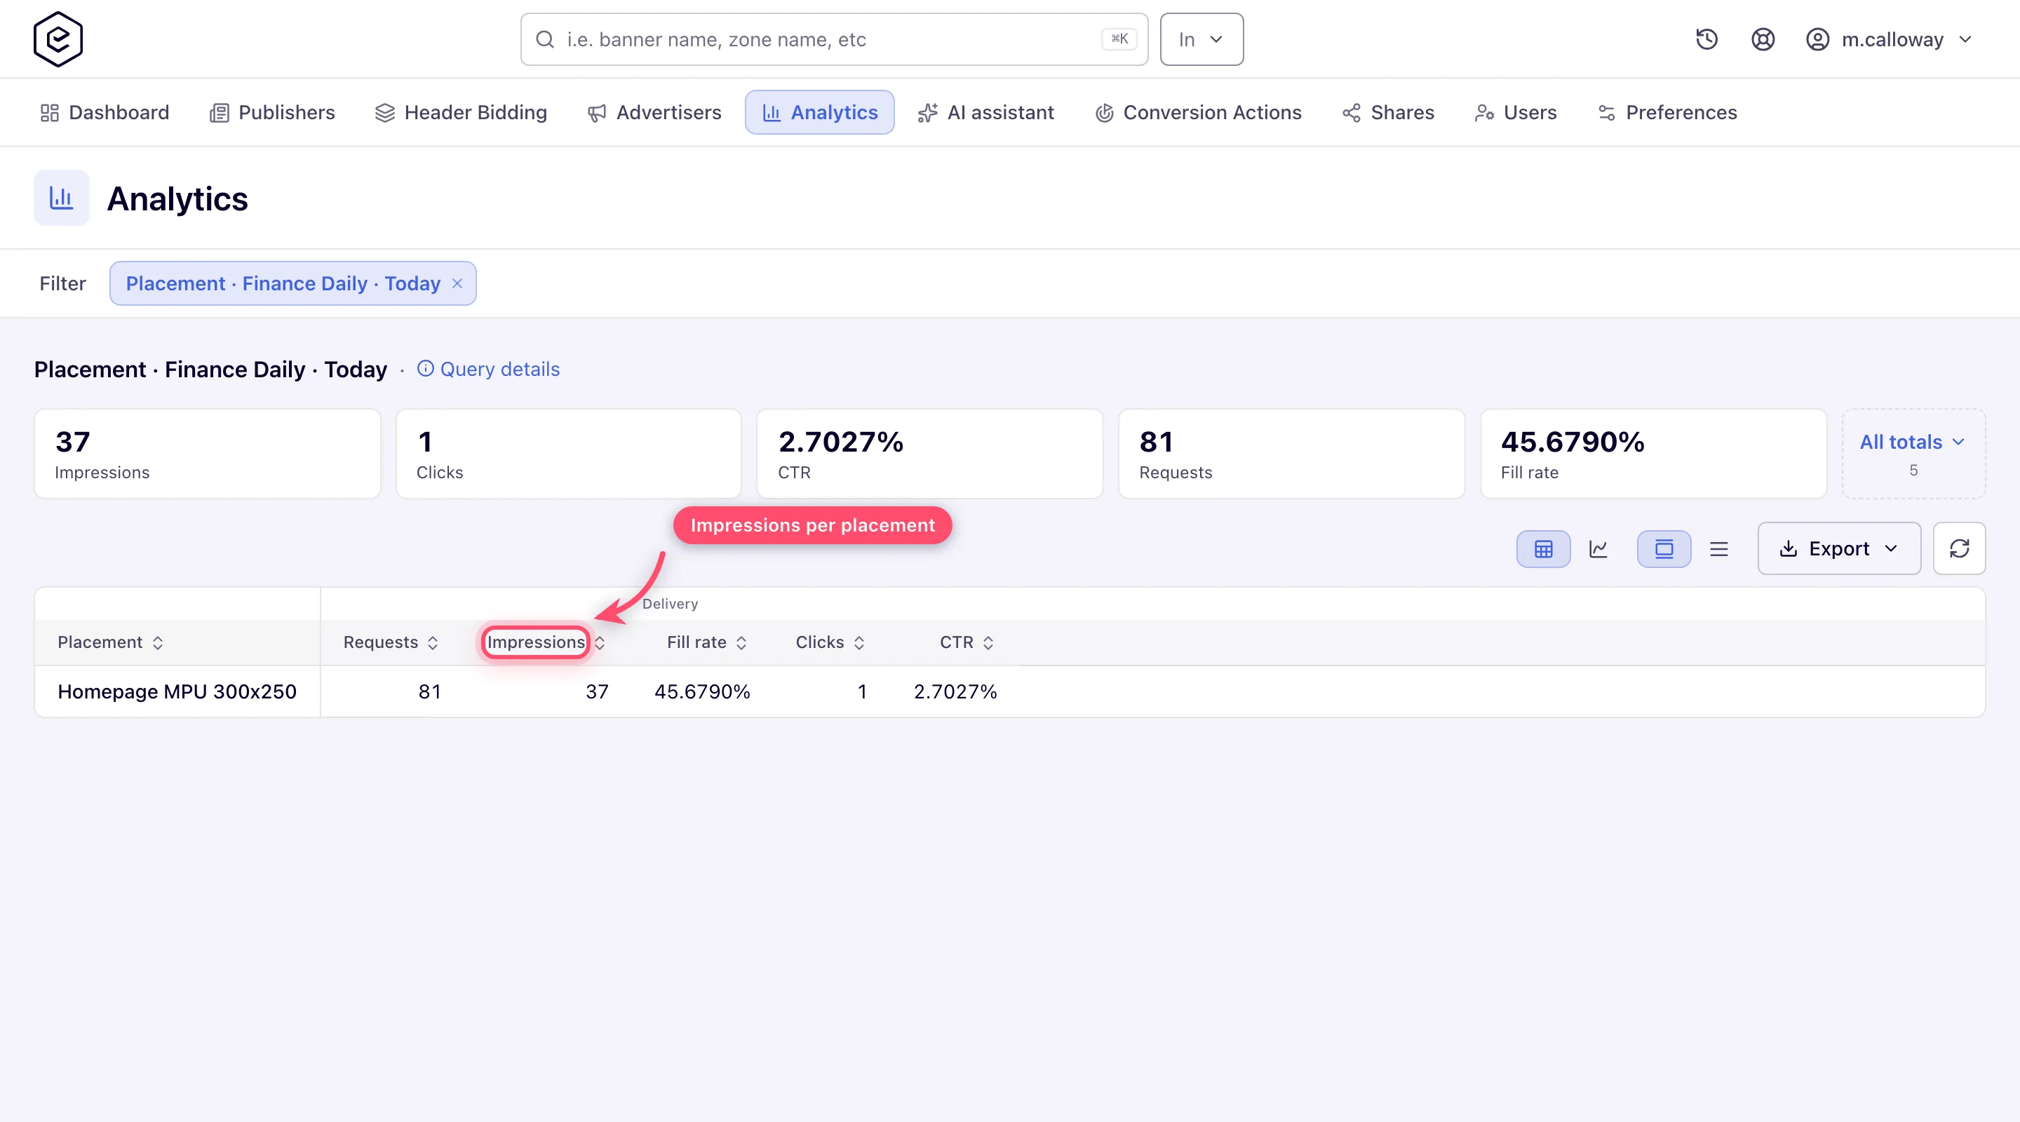This screenshot has height=1122, width=2020.
Task: Open the Dashboard tab
Action: click(x=105, y=112)
